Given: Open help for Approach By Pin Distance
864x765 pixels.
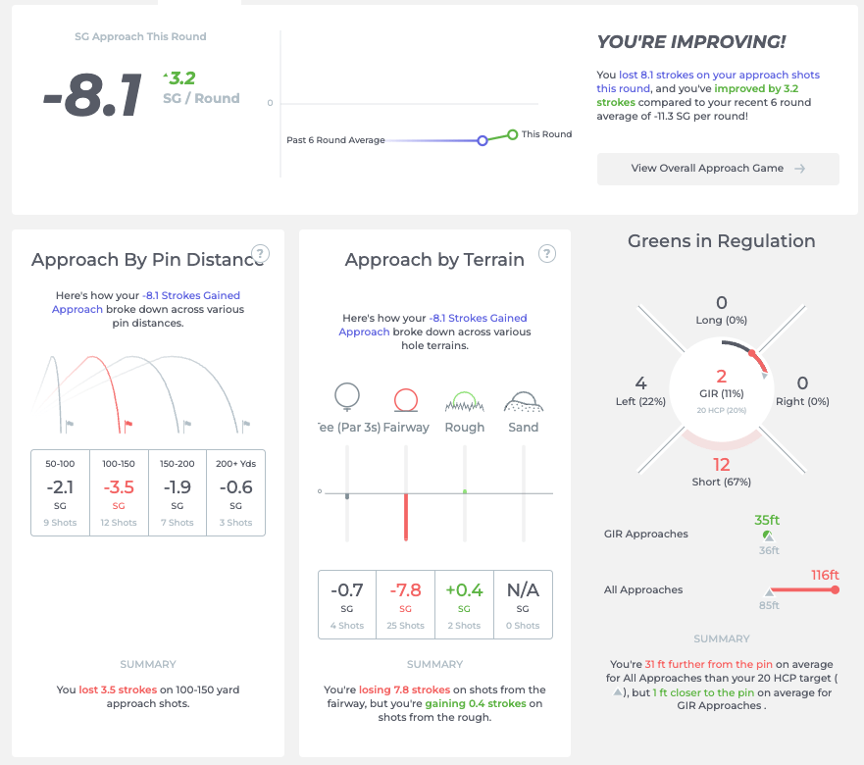Looking at the screenshot, I should pyautogui.click(x=260, y=254).
